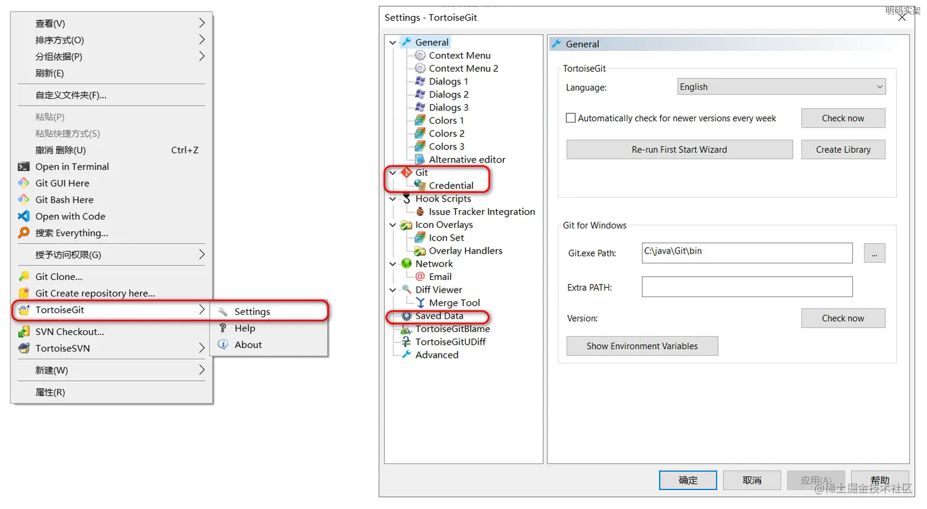Image resolution: width=927 pixels, height=509 pixels.
Task: Click Show Environment Variables button
Action: pos(642,346)
